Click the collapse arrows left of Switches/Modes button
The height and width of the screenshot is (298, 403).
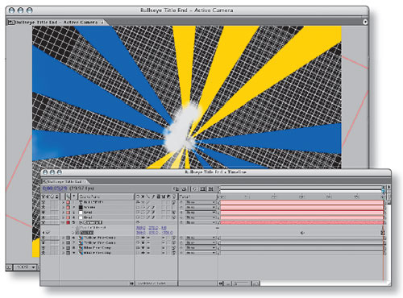coord(131,284)
